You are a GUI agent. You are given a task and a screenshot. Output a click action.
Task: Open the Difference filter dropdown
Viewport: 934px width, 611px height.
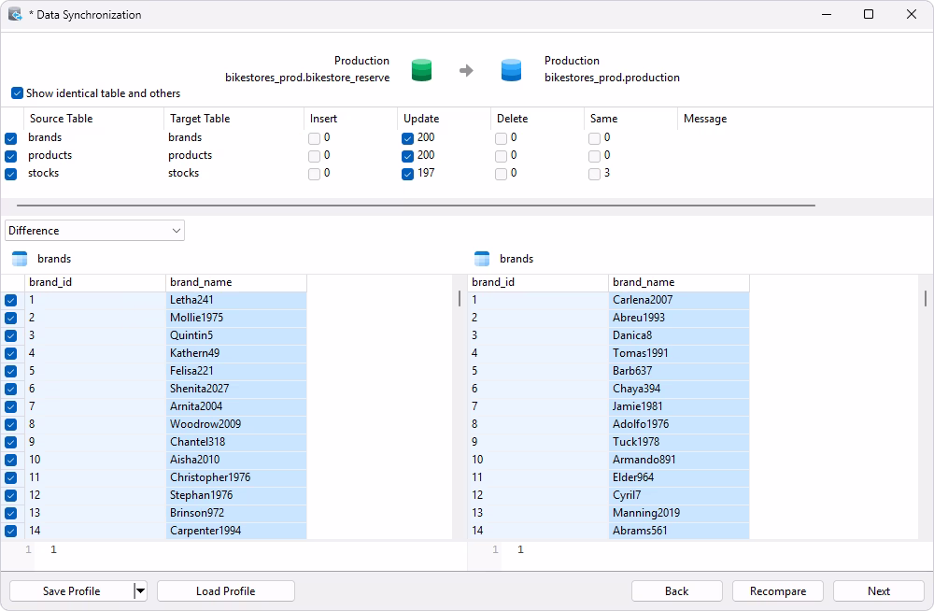tap(94, 231)
